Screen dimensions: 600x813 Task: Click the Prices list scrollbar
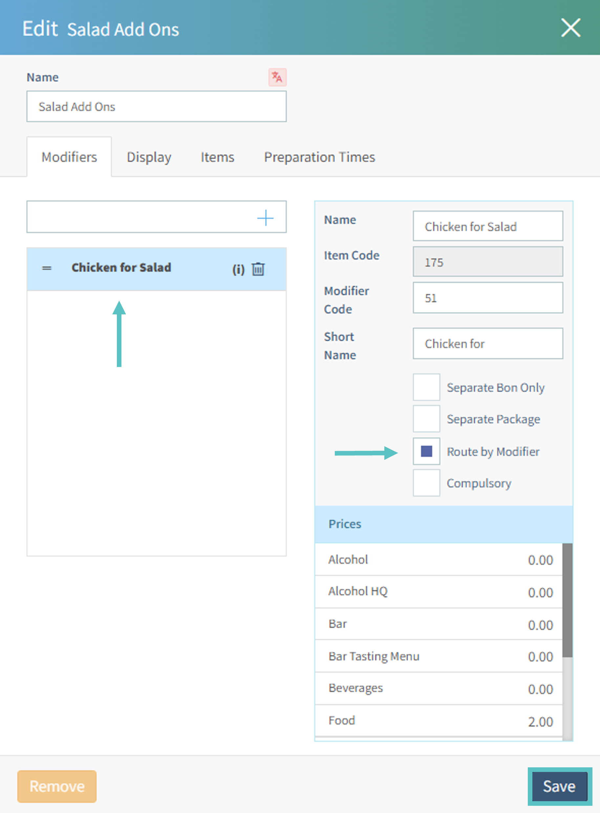567,600
